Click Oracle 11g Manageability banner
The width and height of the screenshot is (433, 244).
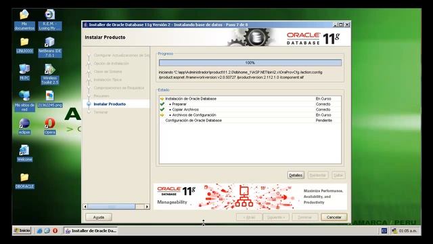tap(250, 197)
